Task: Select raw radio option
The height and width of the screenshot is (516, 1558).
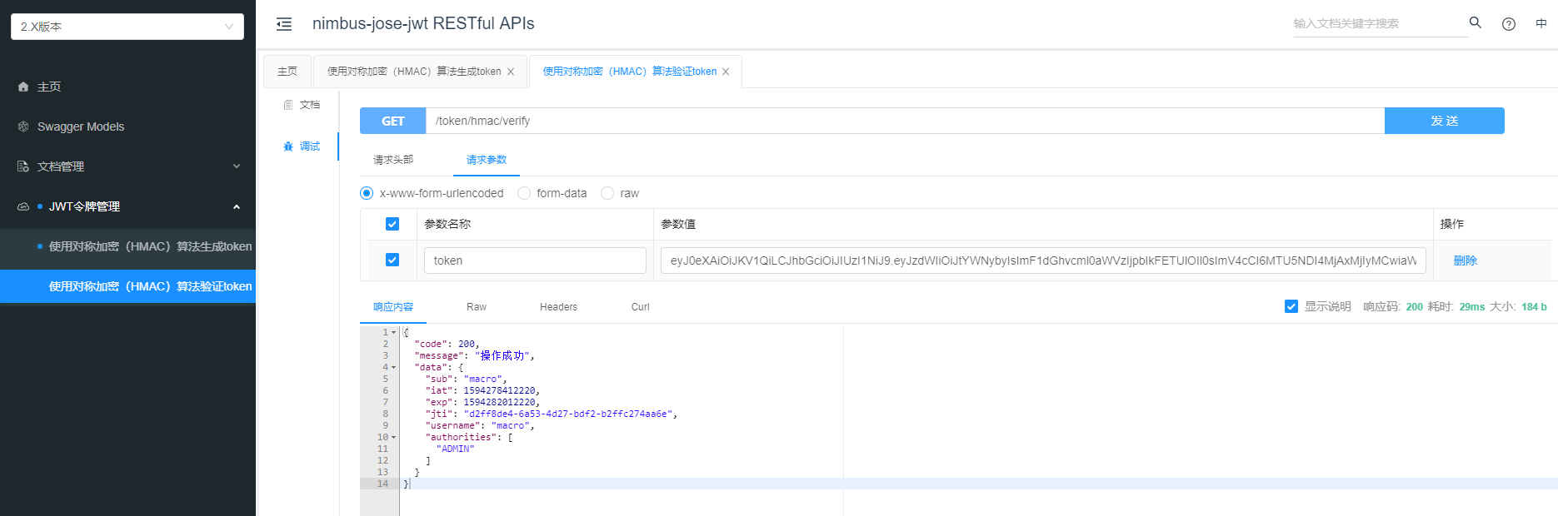Action: click(x=607, y=193)
